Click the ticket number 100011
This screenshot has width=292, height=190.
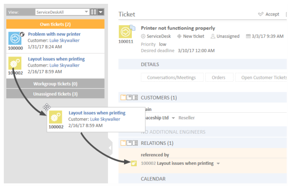click(x=126, y=41)
